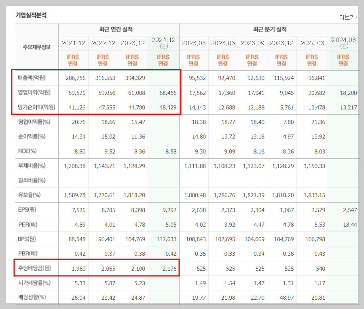Select the 2024.03 quarterly column header

312,43
